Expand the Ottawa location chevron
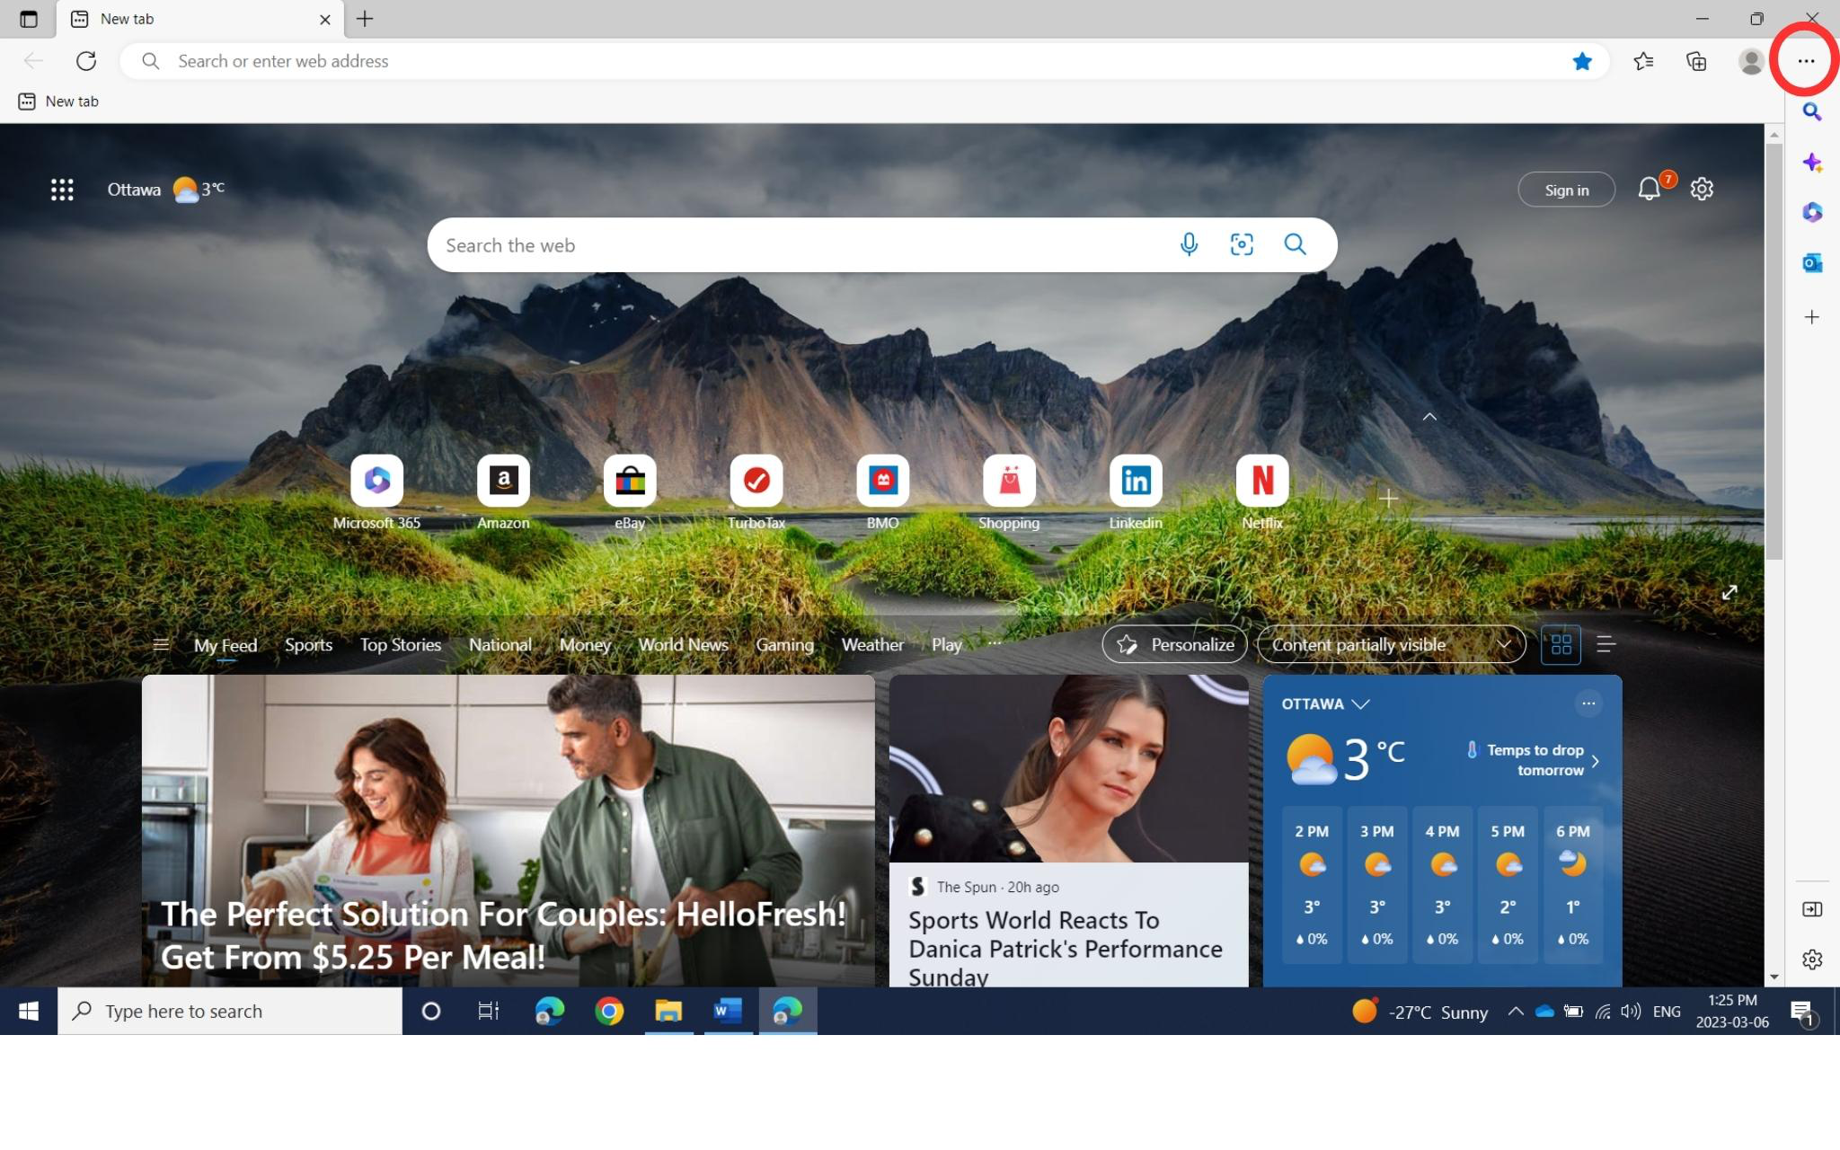 click(1360, 704)
